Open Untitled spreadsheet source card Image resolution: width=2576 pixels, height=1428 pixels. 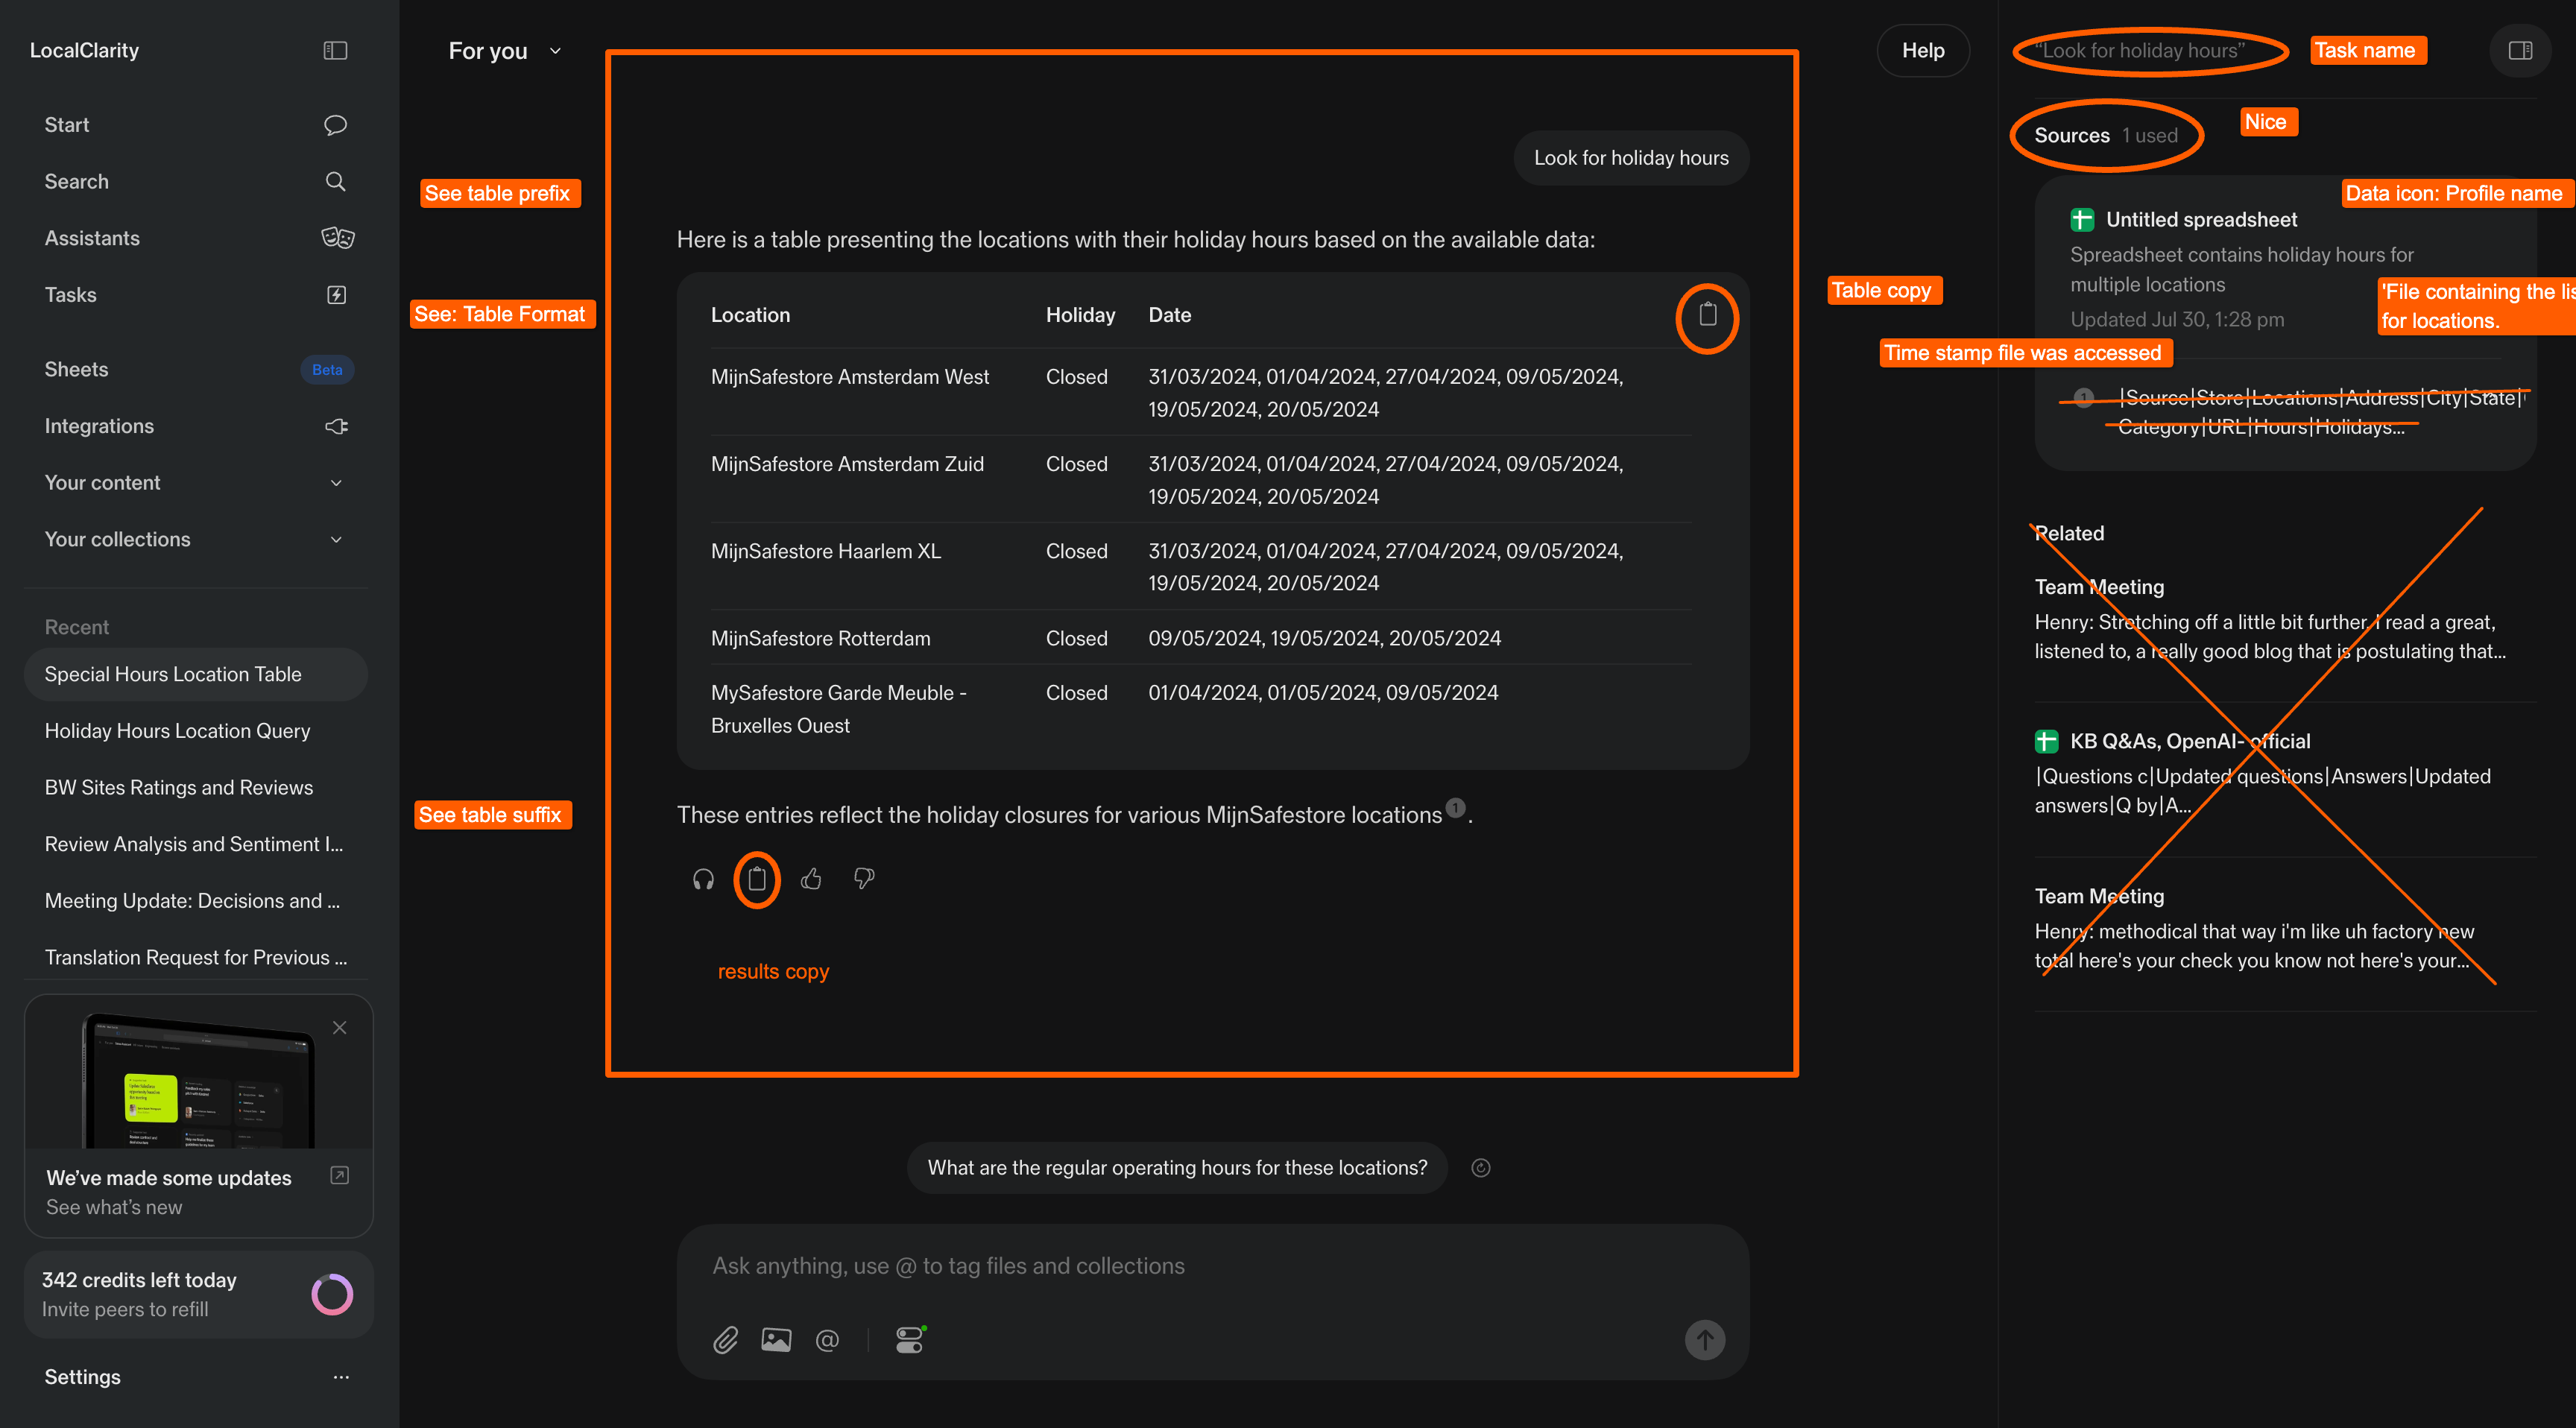pyautogui.click(x=2285, y=322)
